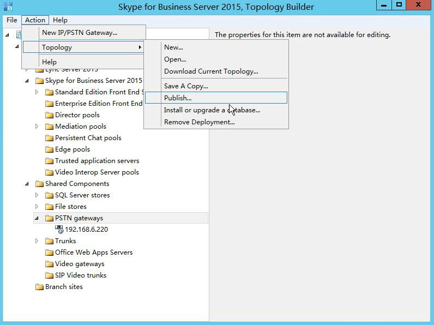Expand the SQL Server stores node
The image size is (434, 325).
point(37,195)
